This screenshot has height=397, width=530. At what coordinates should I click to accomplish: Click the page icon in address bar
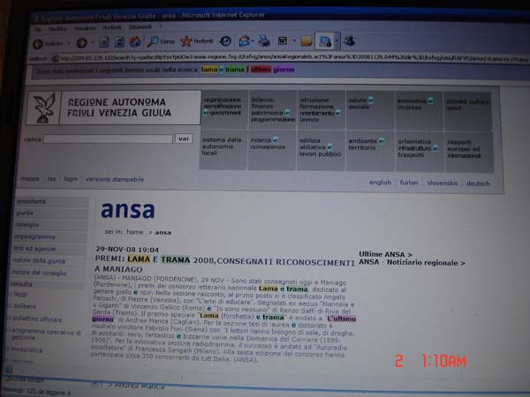(x=55, y=59)
